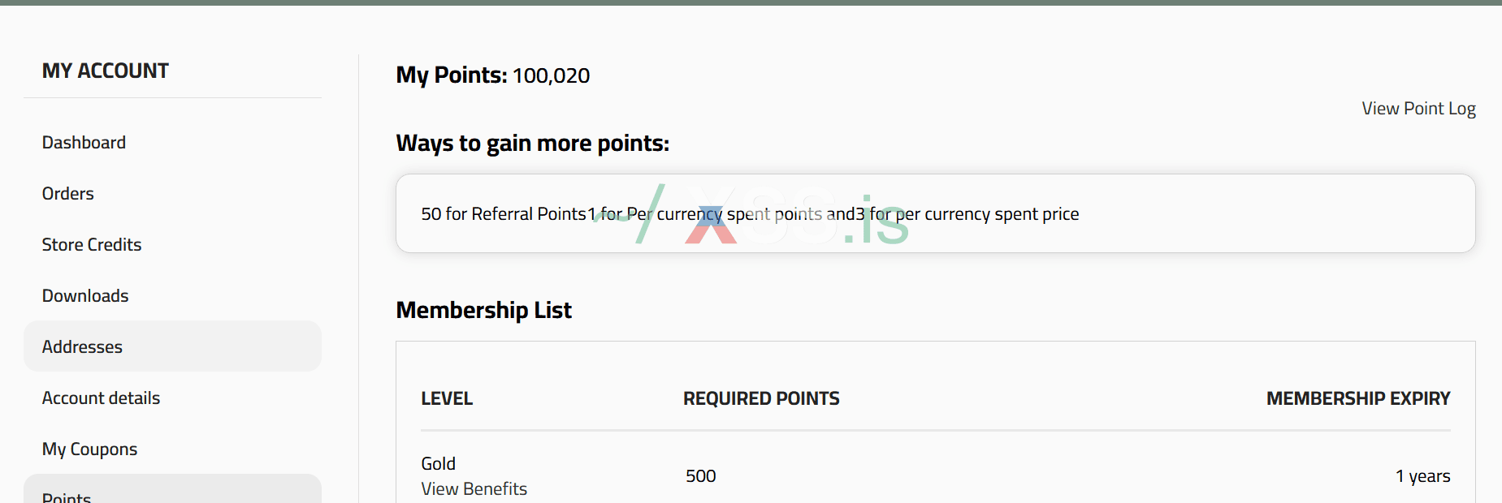Open My Coupons in the sidebar
Screen dimensions: 1502x503
click(x=89, y=449)
